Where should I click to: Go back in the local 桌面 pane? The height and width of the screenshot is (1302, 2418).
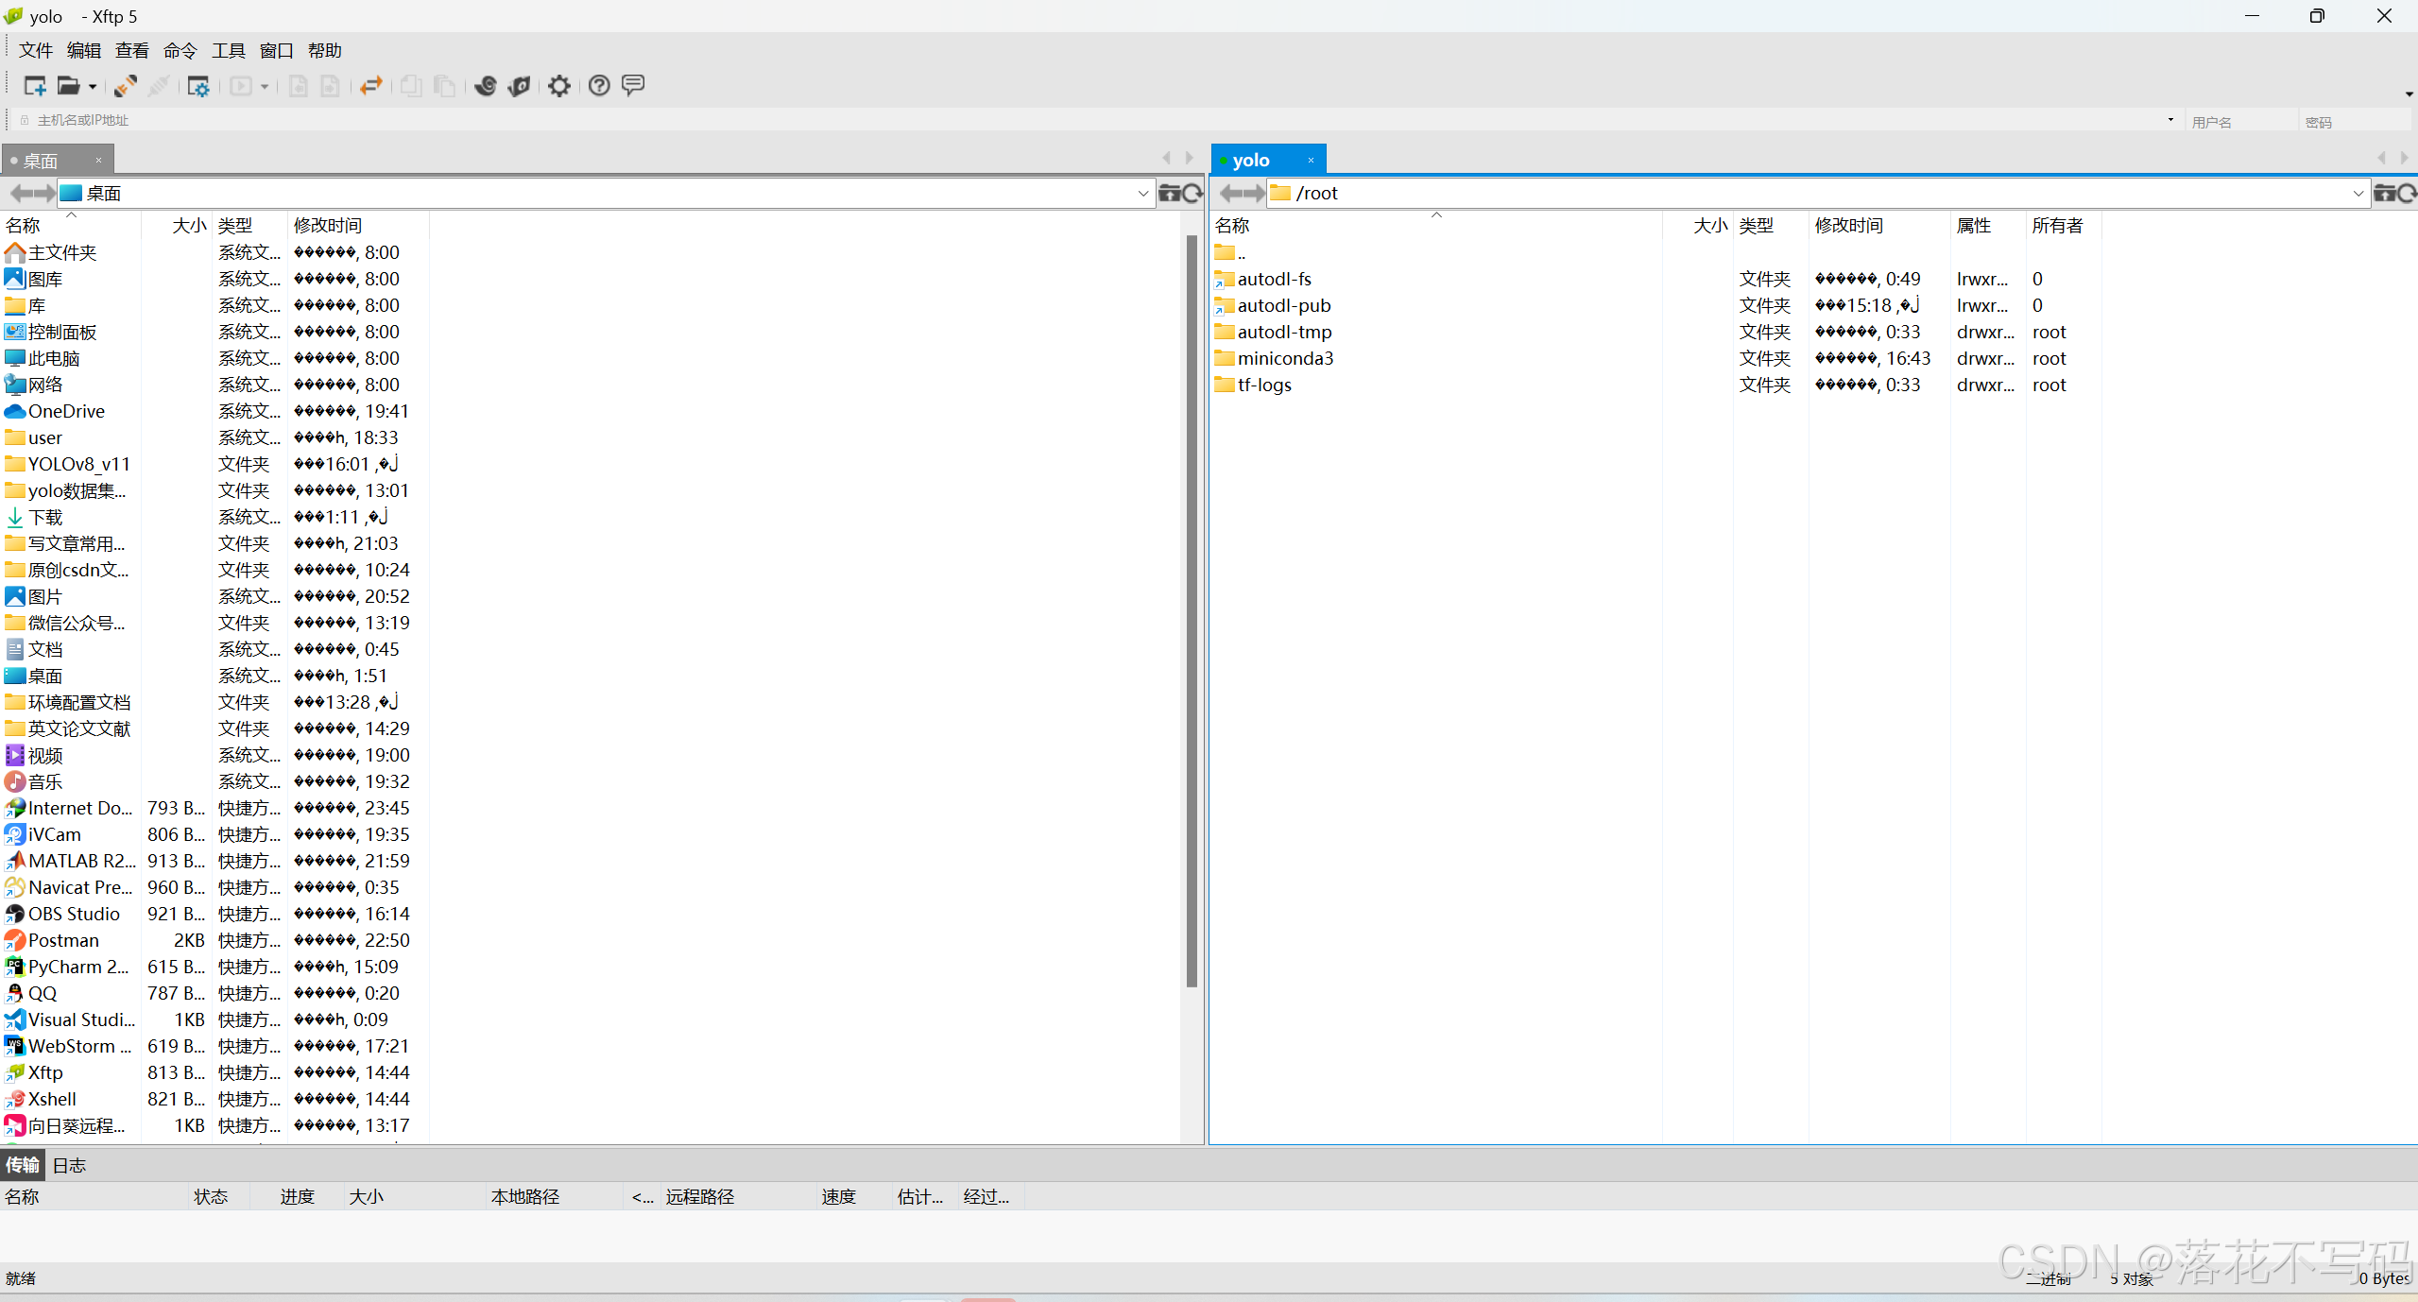tap(20, 194)
